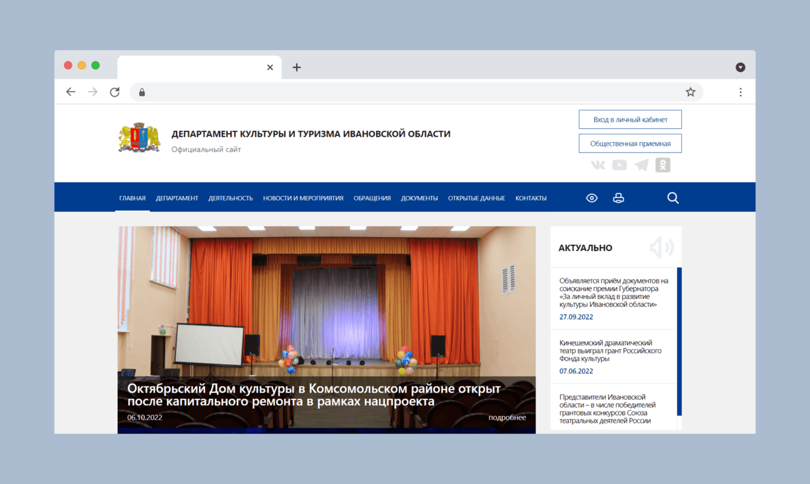Open the department's VK page icon
Image resolution: width=810 pixels, height=484 pixels.
[x=597, y=165]
